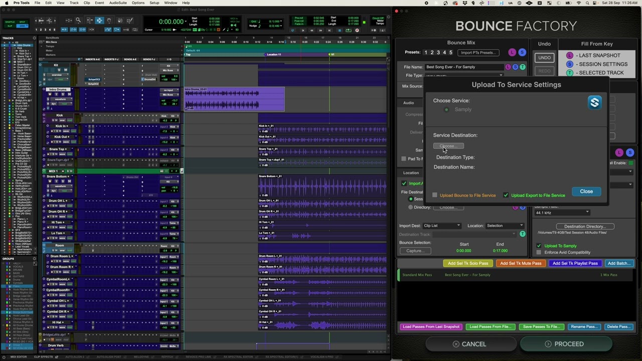Open the Apple menu

click(x=7, y=3)
